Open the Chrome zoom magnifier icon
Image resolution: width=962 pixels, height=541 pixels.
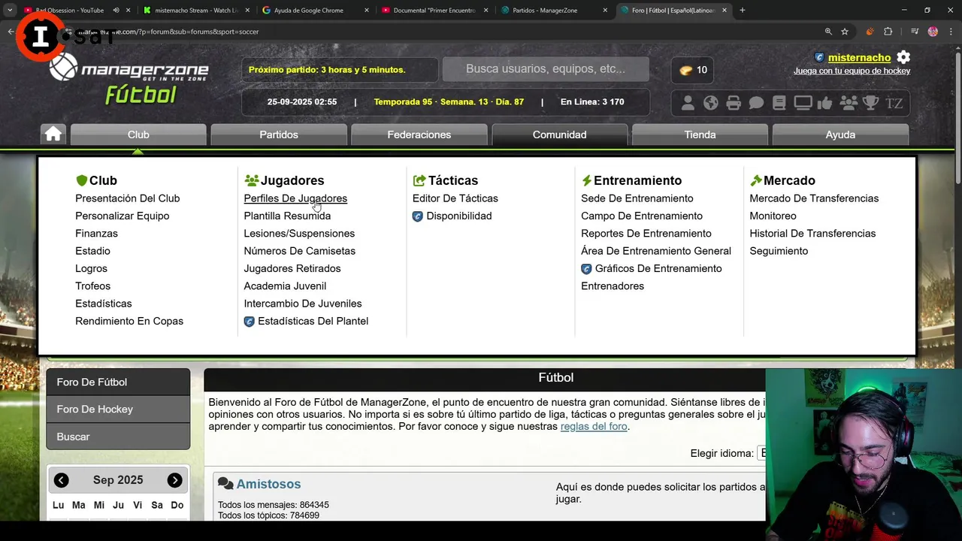coord(828,32)
